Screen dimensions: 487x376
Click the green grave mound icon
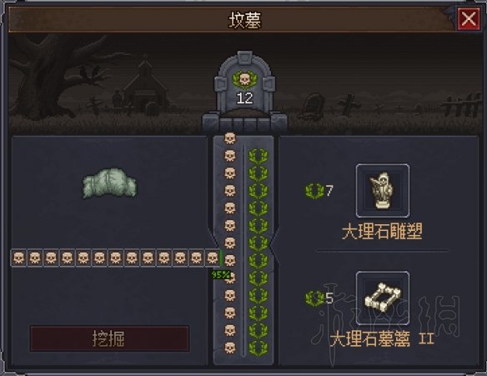coord(109,183)
